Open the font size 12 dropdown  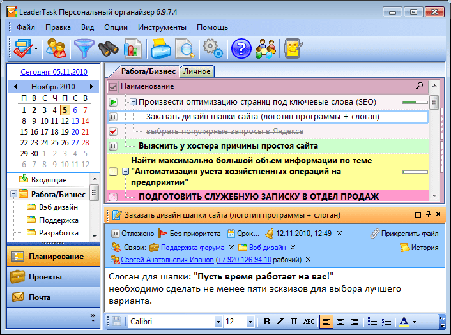click(x=250, y=322)
